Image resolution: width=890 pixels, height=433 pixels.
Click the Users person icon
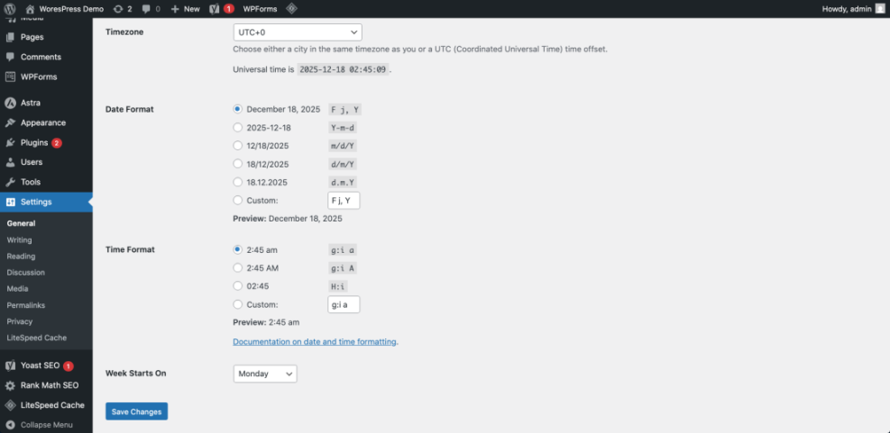10,162
